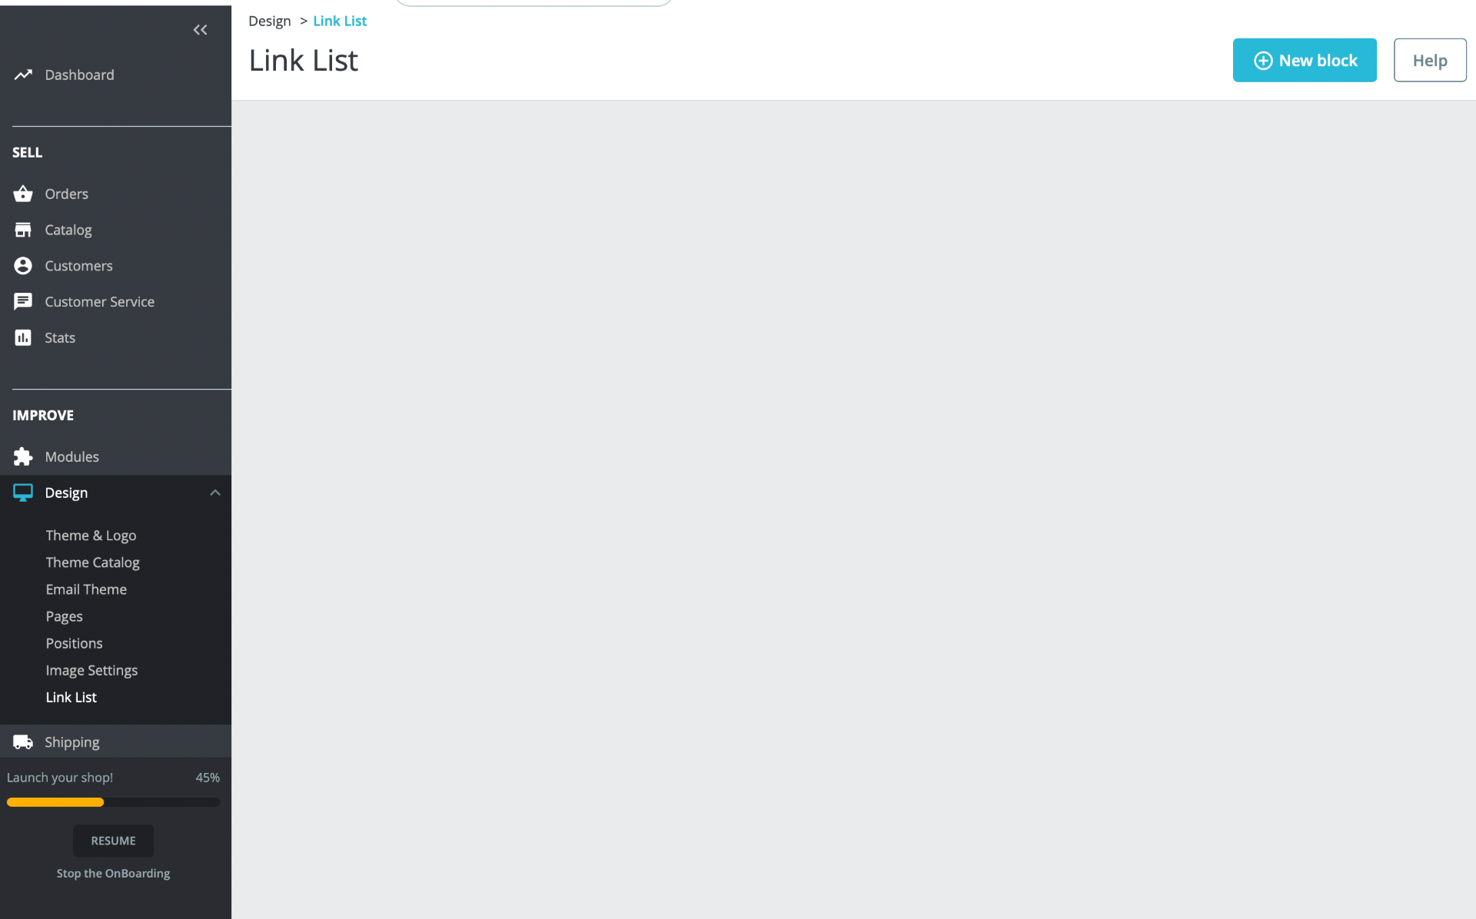Open Positions under Design
This screenshot has width=1476, height=919.
click(74, 643)
